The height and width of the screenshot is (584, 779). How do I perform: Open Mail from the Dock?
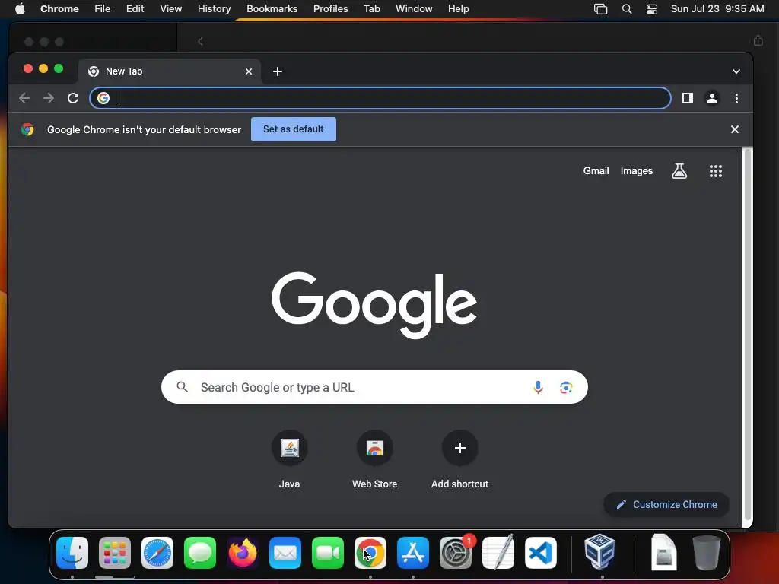(285, 553)
